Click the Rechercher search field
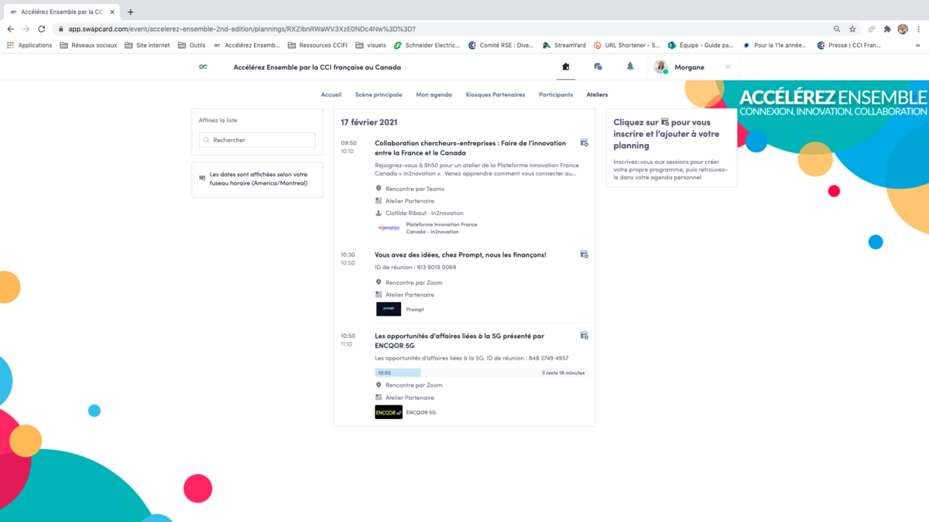 (257, 140)
